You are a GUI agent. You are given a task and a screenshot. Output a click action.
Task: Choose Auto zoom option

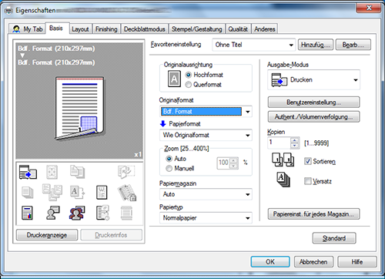[x=169, y=159]
